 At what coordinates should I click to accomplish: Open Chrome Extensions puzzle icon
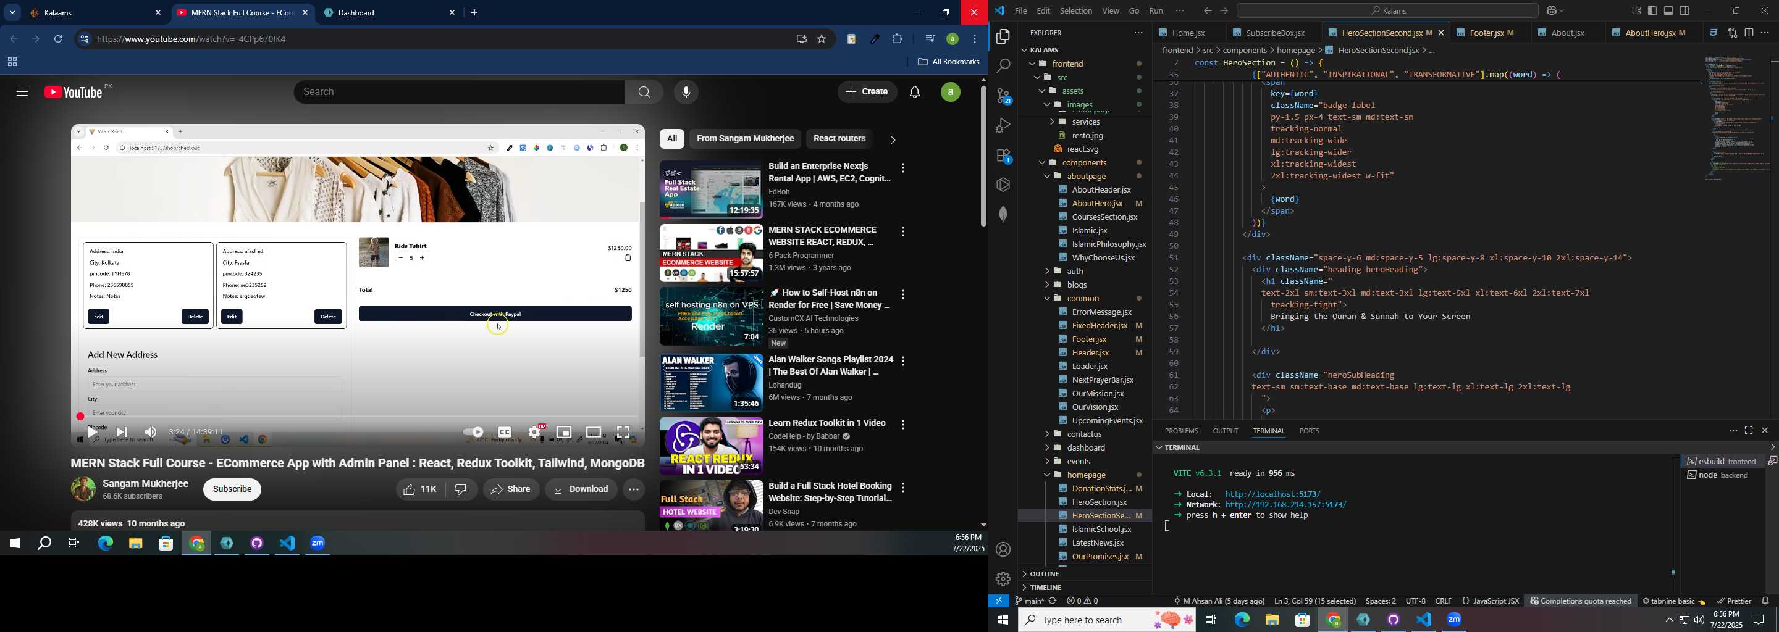(x=897, y=39)
